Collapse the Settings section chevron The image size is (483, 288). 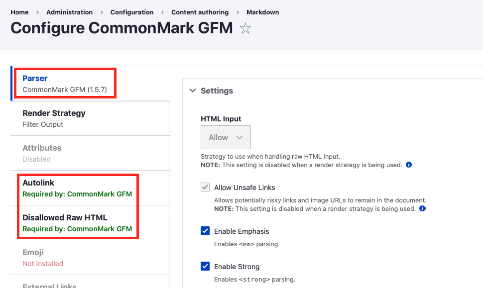tap(193, 91)
